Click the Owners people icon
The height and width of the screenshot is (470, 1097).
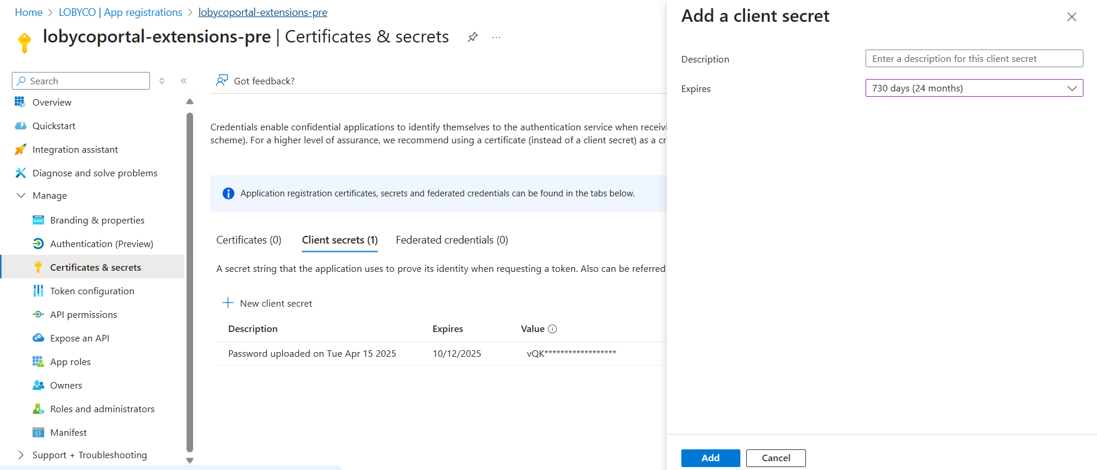pyautogui.click(x=38, y=385)
